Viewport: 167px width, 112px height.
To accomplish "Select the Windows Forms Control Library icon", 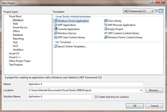I will [x=106, y=37].
